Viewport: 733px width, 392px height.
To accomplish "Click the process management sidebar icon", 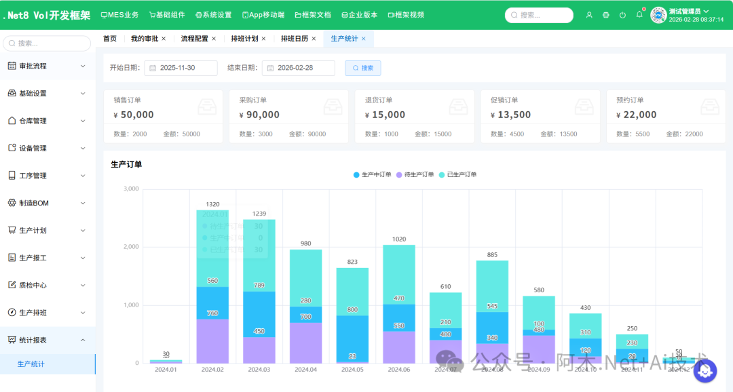I will pyautogui.click(x=12, y=175).
